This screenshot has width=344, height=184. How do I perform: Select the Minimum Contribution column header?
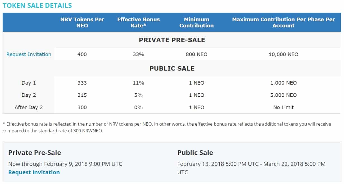point(196,22)
